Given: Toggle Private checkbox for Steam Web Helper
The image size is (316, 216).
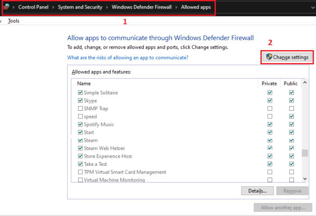Looking at the screenshot, I should pyautogui.click(x=270, y=148).
